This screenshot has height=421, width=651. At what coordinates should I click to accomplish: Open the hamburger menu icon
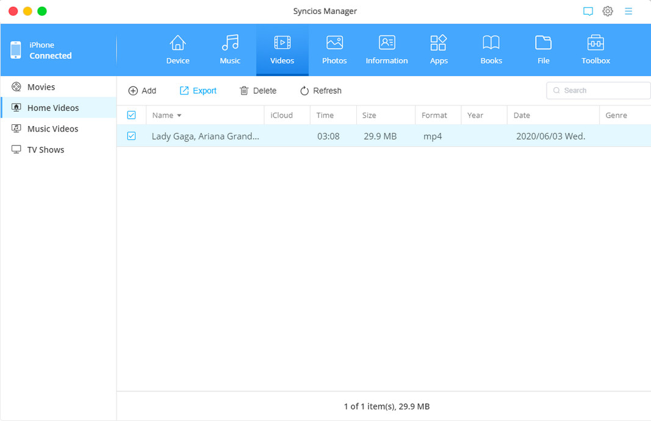point(628,11)
